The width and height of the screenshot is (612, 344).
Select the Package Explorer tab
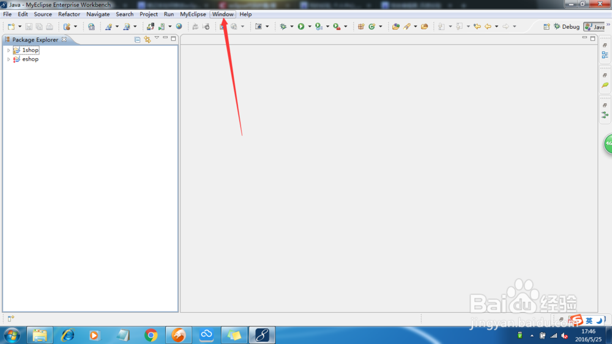(x=35, y=39)
